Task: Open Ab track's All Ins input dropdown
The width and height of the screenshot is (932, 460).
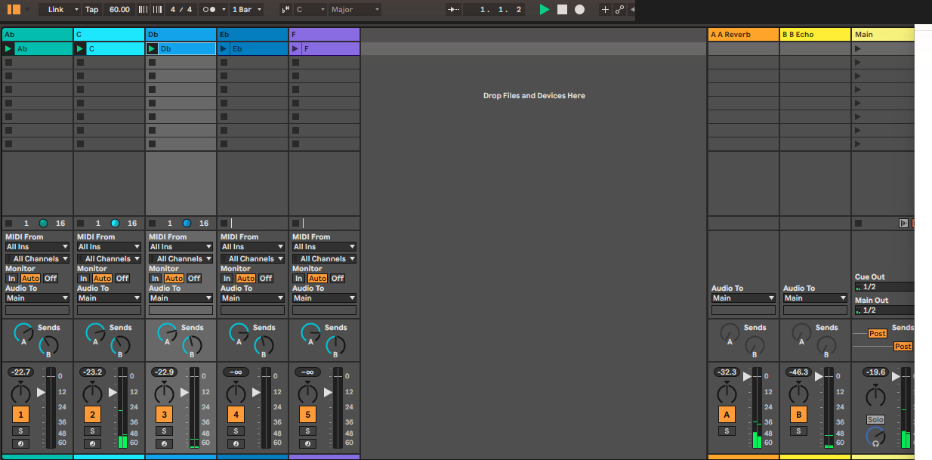Action: click(37, 246)
